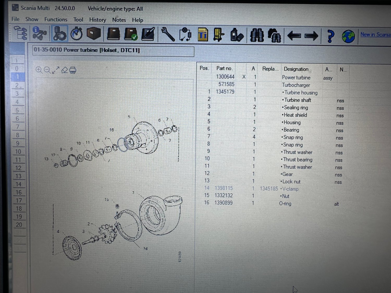Click the eraser icon above the diagram
Image resolution: width=391 pixels, height=293 pixels.
(x=64, y=70)
